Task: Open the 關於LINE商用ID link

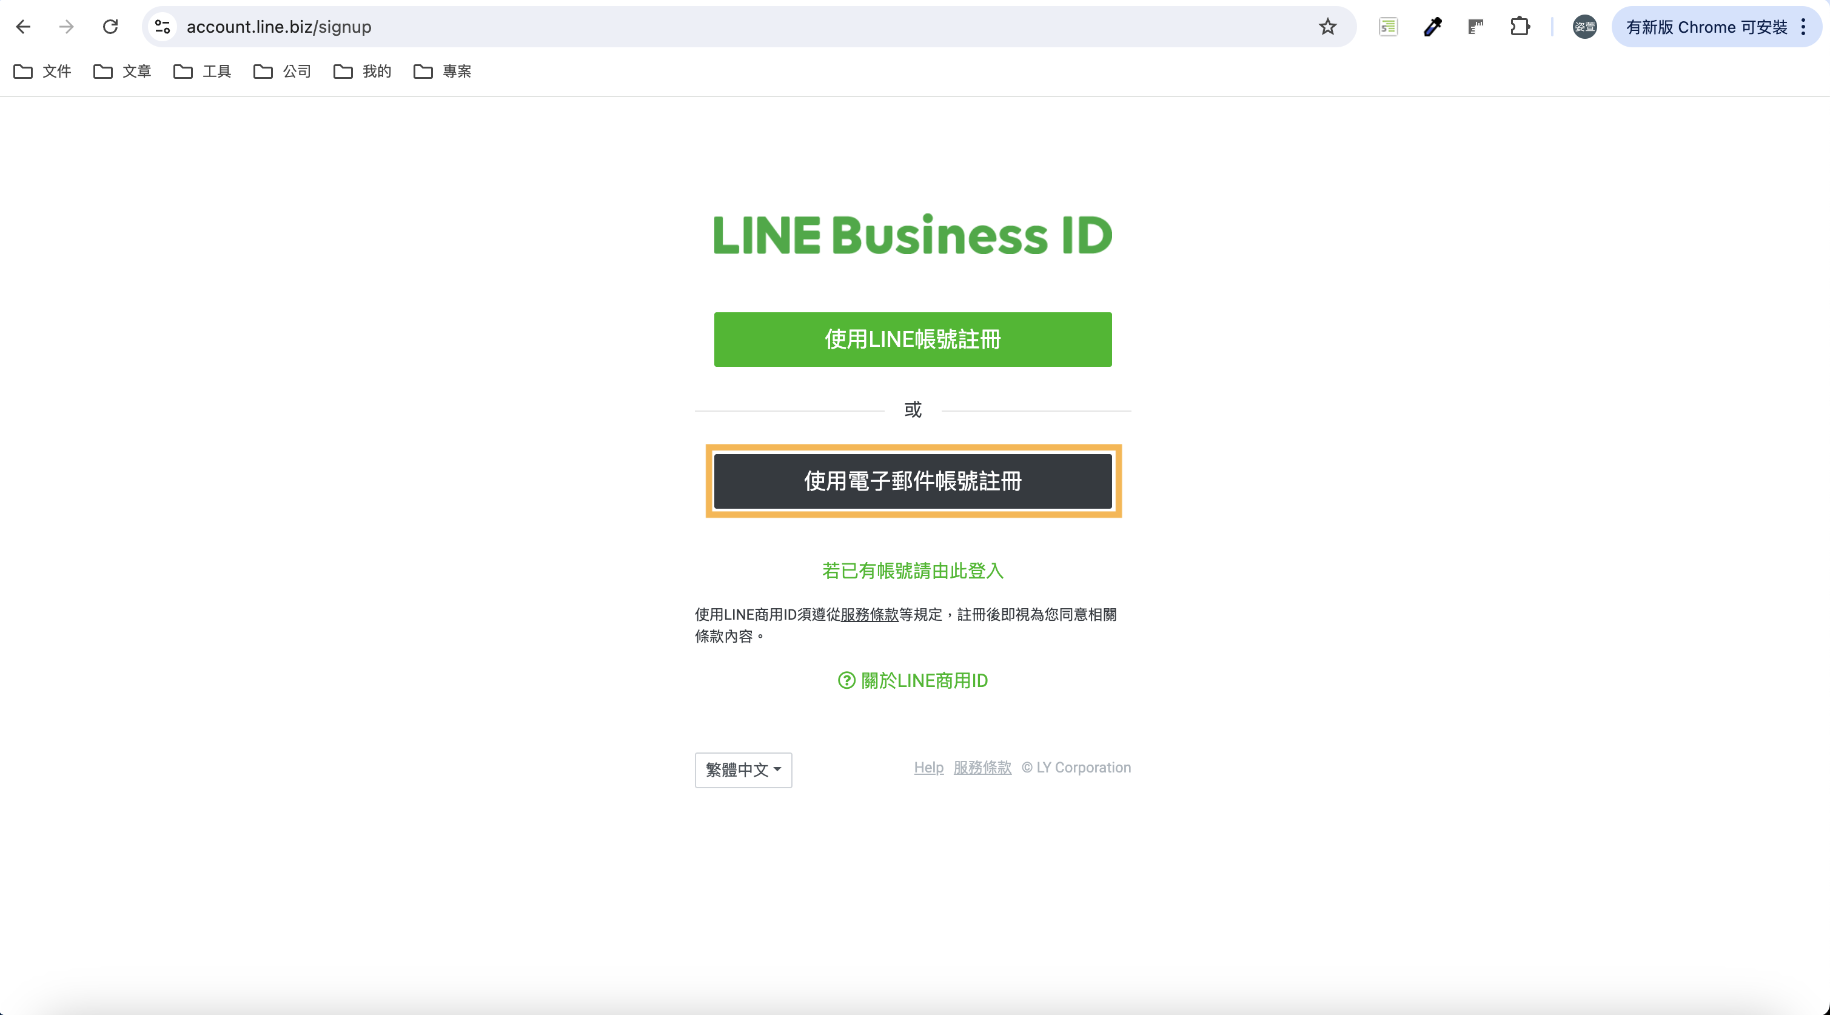Action: [913, 680]
